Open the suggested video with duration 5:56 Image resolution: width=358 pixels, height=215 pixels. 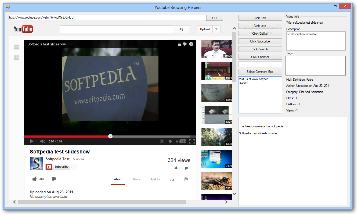[x=217, y=93]
